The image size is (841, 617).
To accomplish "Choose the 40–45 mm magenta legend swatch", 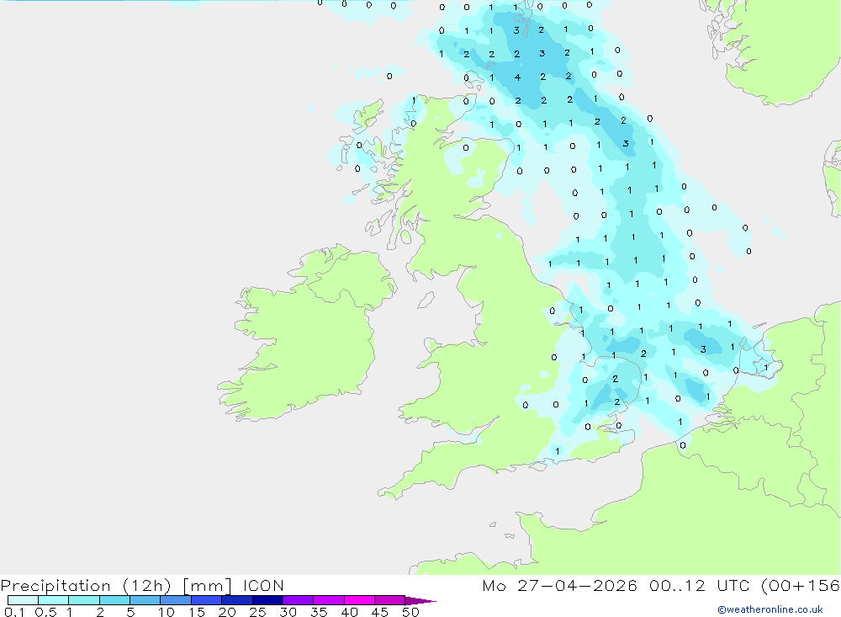I will click(x=359, y=600).
